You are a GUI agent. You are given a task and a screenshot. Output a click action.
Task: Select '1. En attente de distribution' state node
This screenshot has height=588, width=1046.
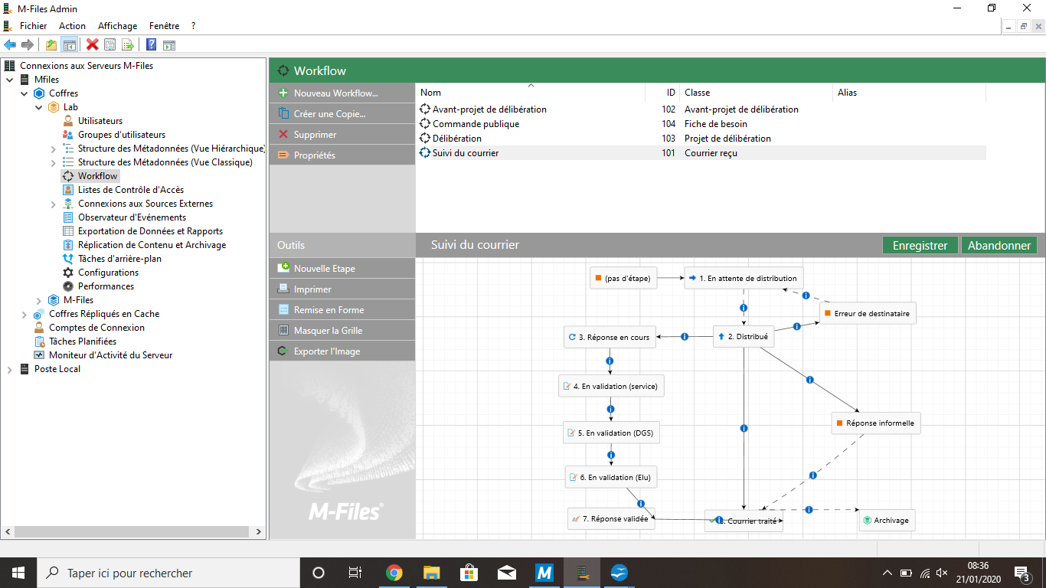coord(742,278)
